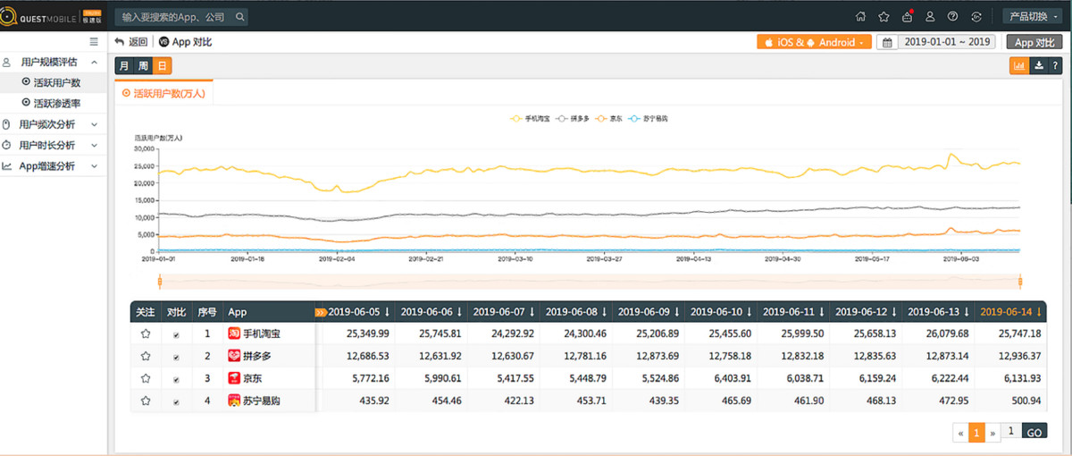Download data with the download icon
Image resolution: width=1072 pixels, height=456 pixels.
click(x=1038, y=65)
